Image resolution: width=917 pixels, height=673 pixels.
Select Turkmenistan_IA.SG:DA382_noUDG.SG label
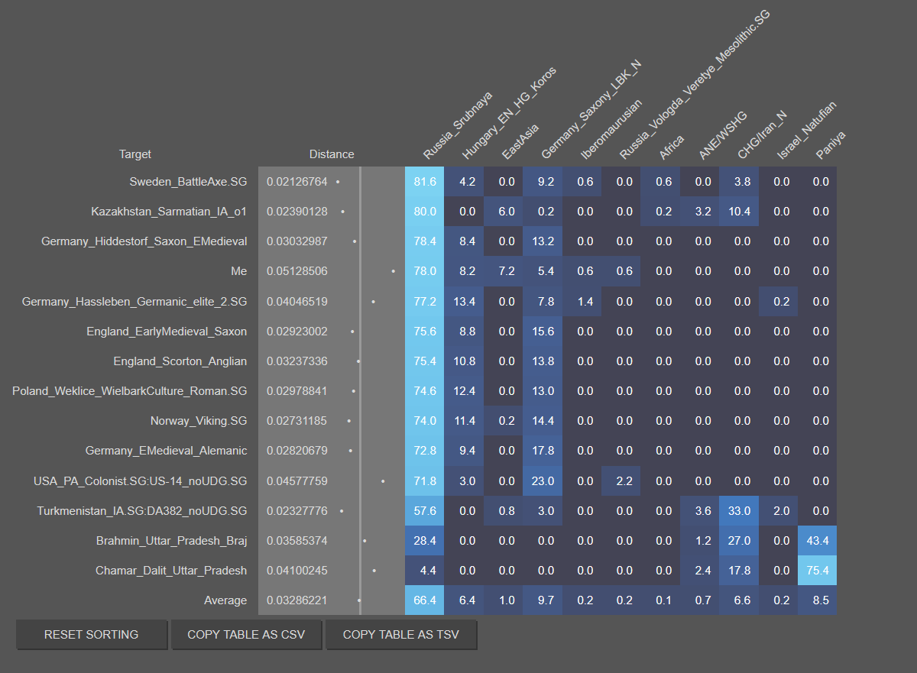[x=142, y=511]
